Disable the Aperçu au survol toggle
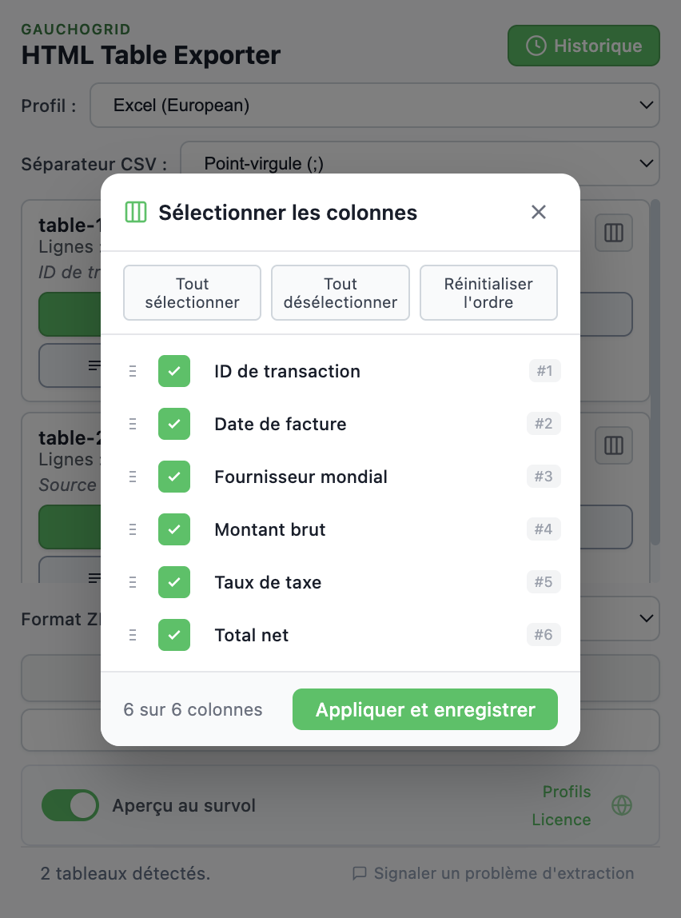The width and height of the screenshot is (681, 918). (70, 805)
